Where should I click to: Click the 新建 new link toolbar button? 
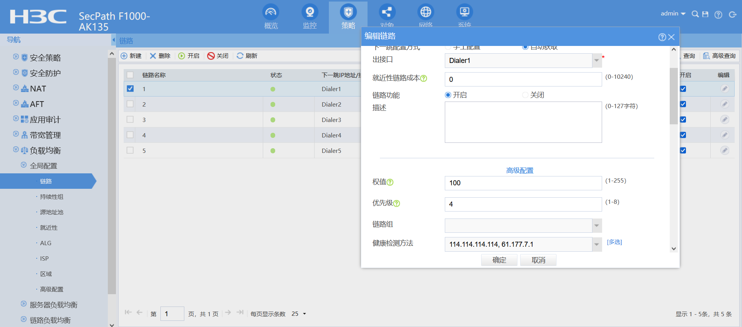131,56
